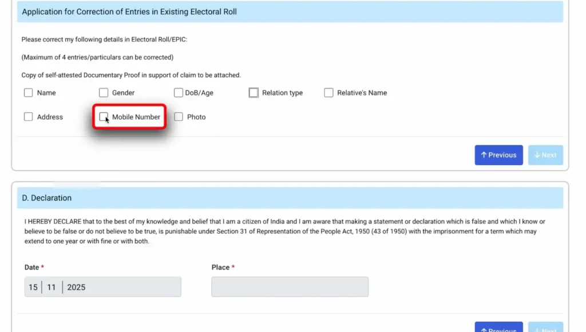Select the month segment of Date field
Viewport: 586px width, 332px height.
click(x=52, y=287)
